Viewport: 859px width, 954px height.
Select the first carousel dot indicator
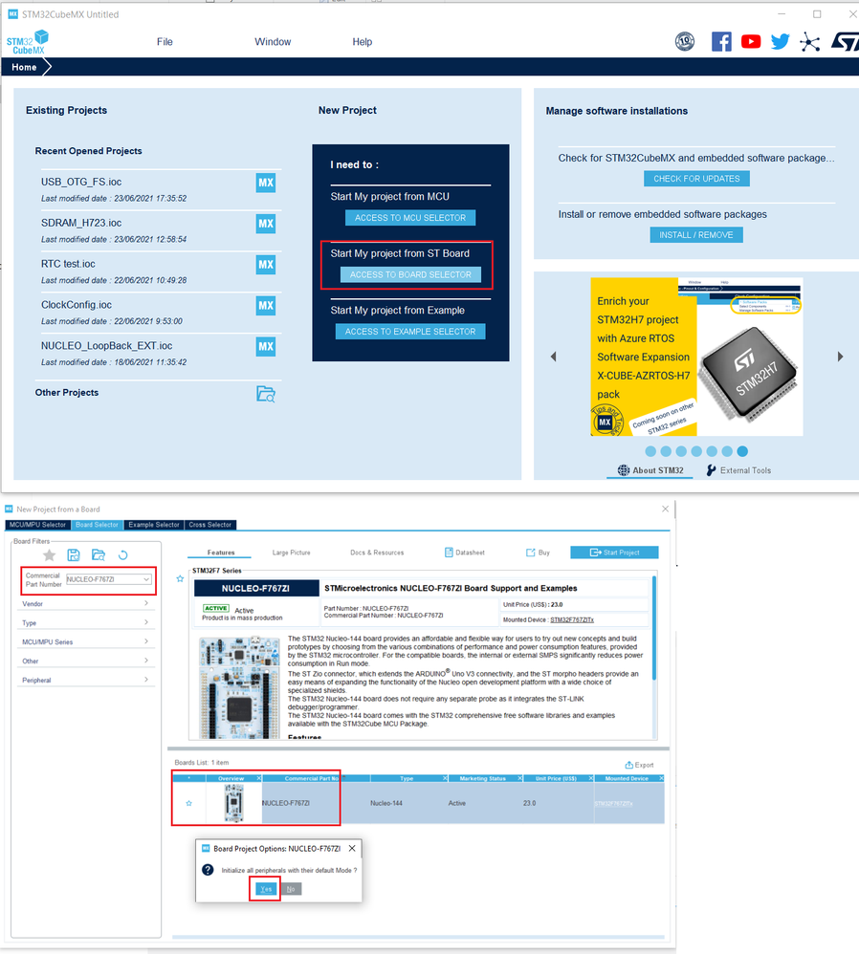(x=650, y=451)
